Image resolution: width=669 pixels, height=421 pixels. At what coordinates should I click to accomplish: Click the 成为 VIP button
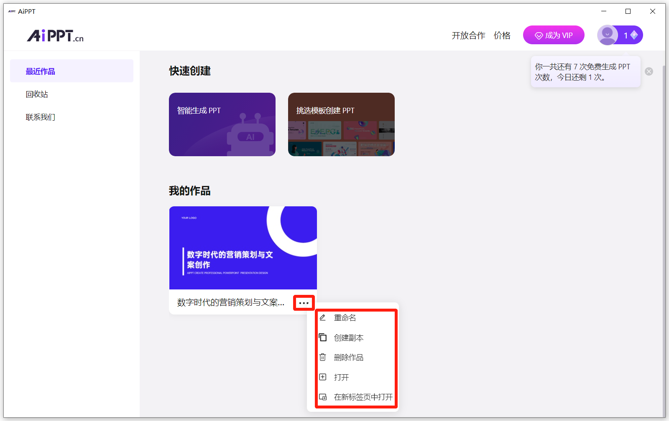pos(554,35)
